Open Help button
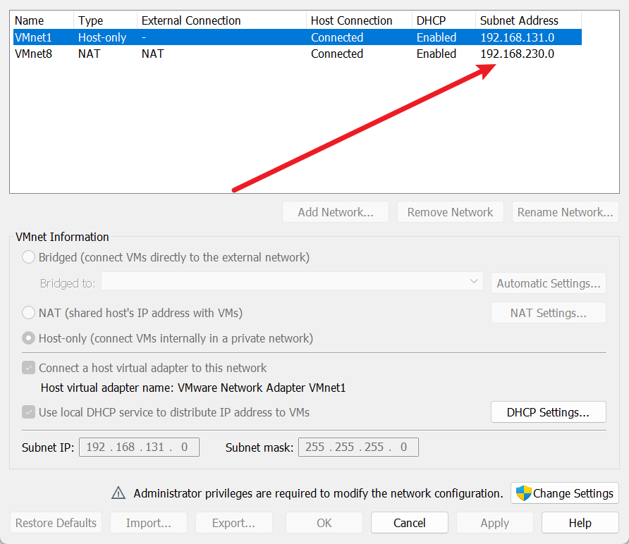629x544 pixels. (580, 523)
